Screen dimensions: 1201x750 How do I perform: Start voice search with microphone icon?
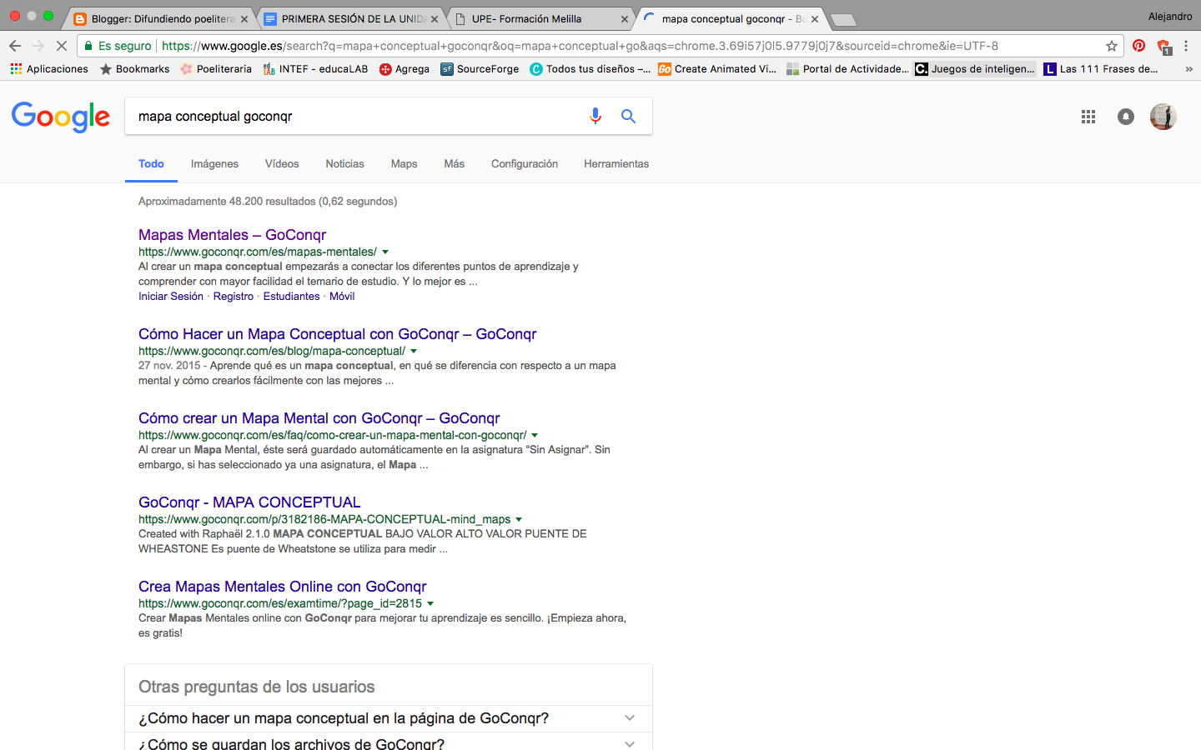point(595,117)
